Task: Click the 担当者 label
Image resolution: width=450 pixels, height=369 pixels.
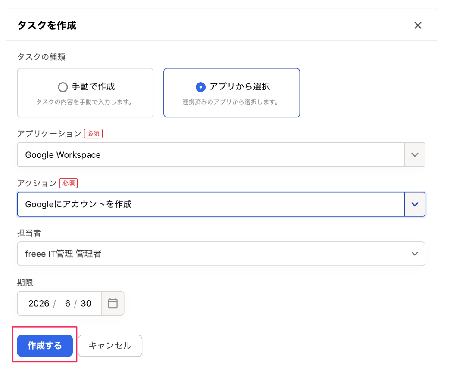Action: pos(29,233)
